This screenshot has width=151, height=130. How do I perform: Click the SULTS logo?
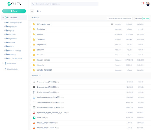[x=14, y=4]
